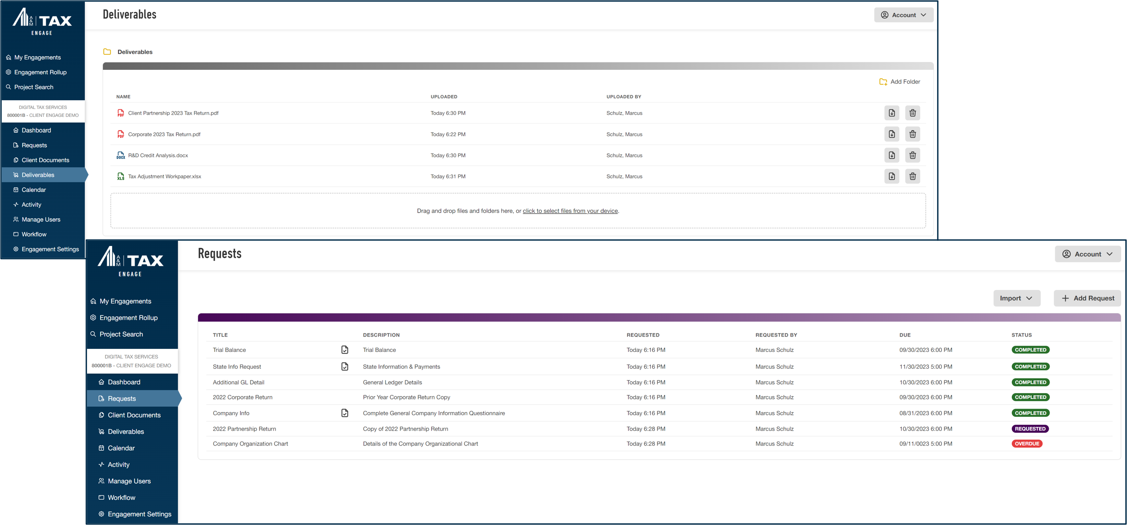Click the REQUESTED status badge
The image size is (1127, 525).
[x=1030, y=429]
